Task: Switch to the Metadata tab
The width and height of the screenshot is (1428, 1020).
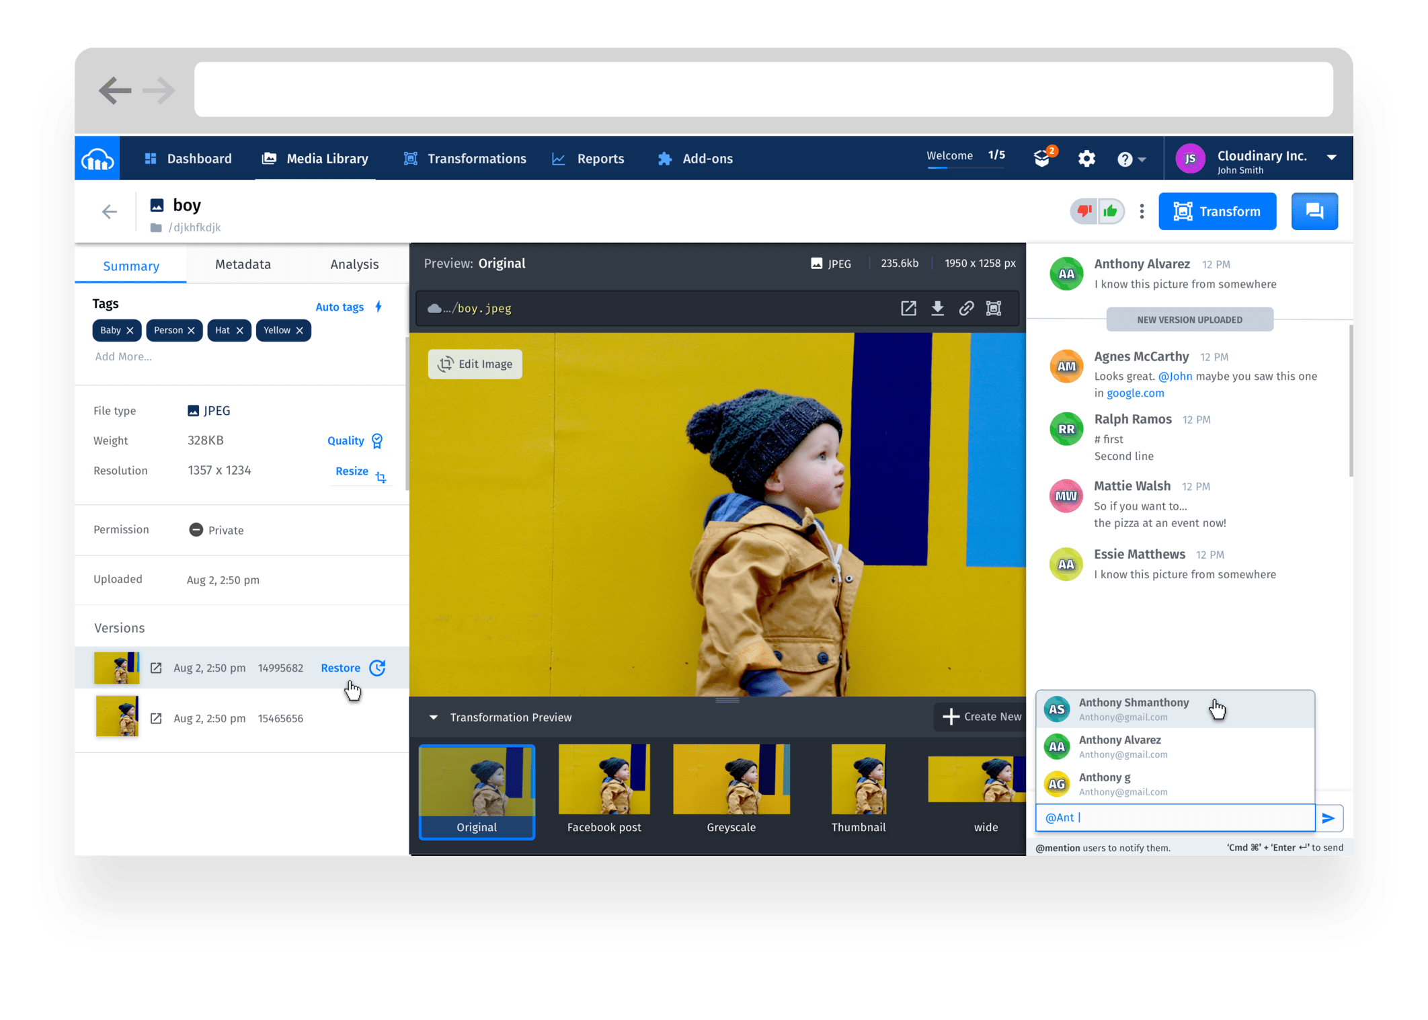Action: [242, 264]
